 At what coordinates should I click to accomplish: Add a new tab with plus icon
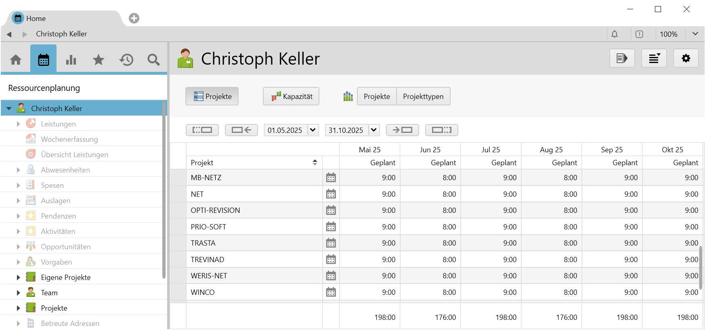pyautogui.click(x=134, y=18)
